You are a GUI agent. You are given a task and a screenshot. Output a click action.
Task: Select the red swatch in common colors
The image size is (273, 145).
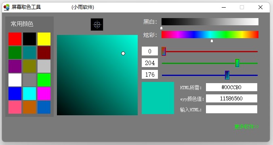click(x=15, y=39)
